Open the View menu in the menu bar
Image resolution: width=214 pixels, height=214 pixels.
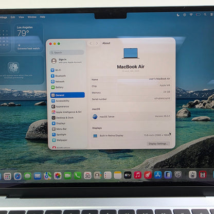pos(21,17)
